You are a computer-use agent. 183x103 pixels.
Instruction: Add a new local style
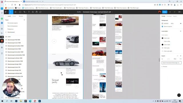pyautogui.click(x=180, y=31)
